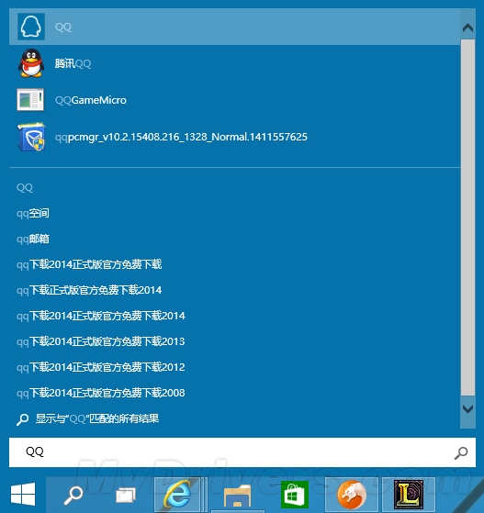Open the 腾讯QQ result label
Viewport: 484px width, 513px height.
[x=73, y=63]
